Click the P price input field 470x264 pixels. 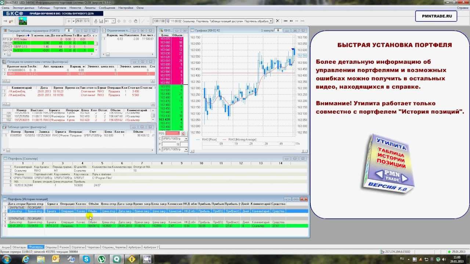(170, 144)
